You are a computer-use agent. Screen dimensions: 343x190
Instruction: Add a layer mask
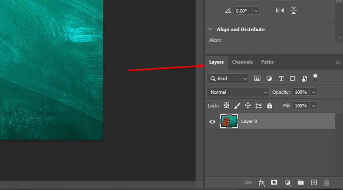click(x=274, y=182)
